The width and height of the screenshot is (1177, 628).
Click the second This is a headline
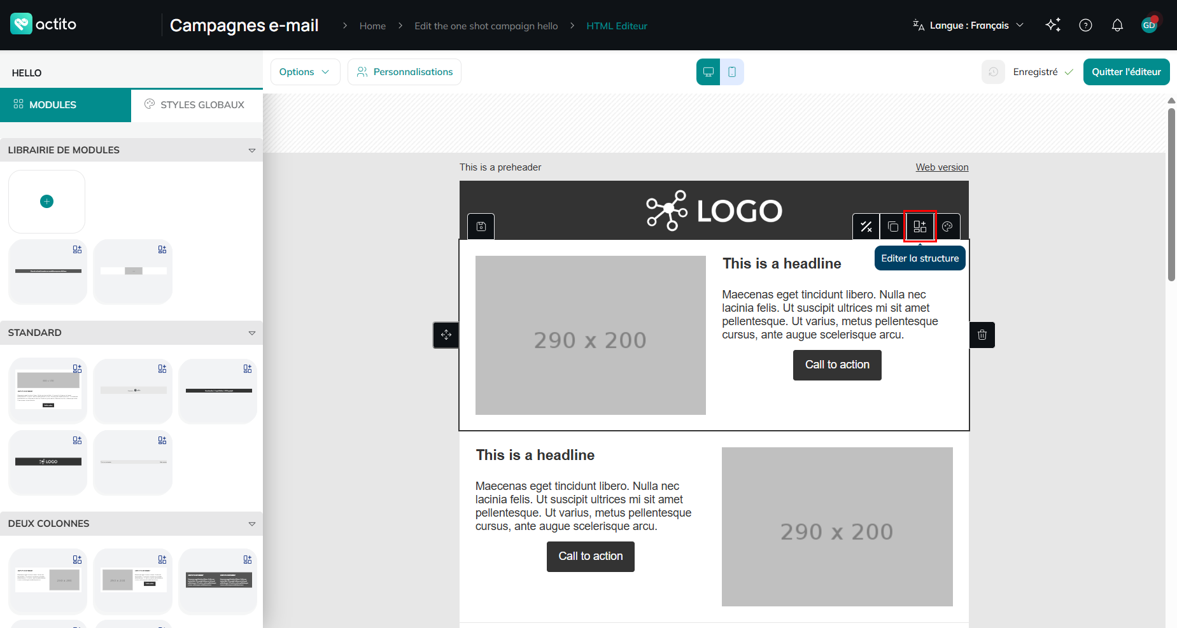(535, 456)
